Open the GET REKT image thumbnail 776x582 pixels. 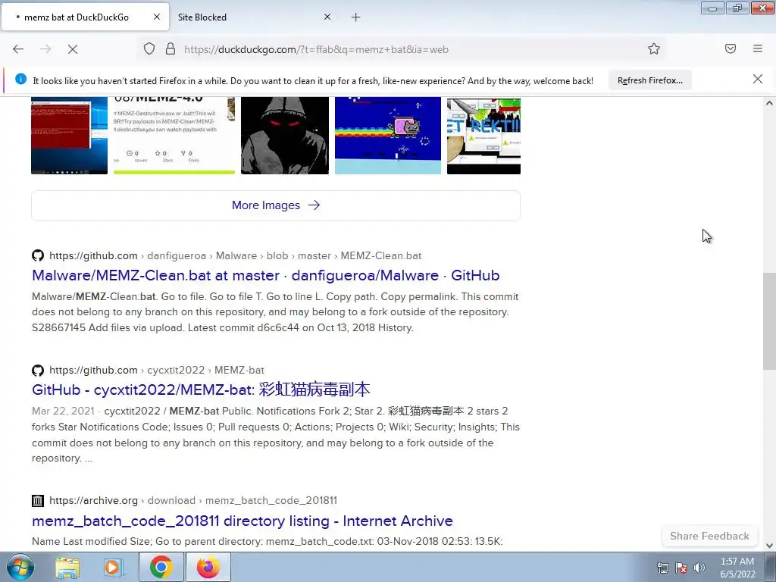click(483, 136)
